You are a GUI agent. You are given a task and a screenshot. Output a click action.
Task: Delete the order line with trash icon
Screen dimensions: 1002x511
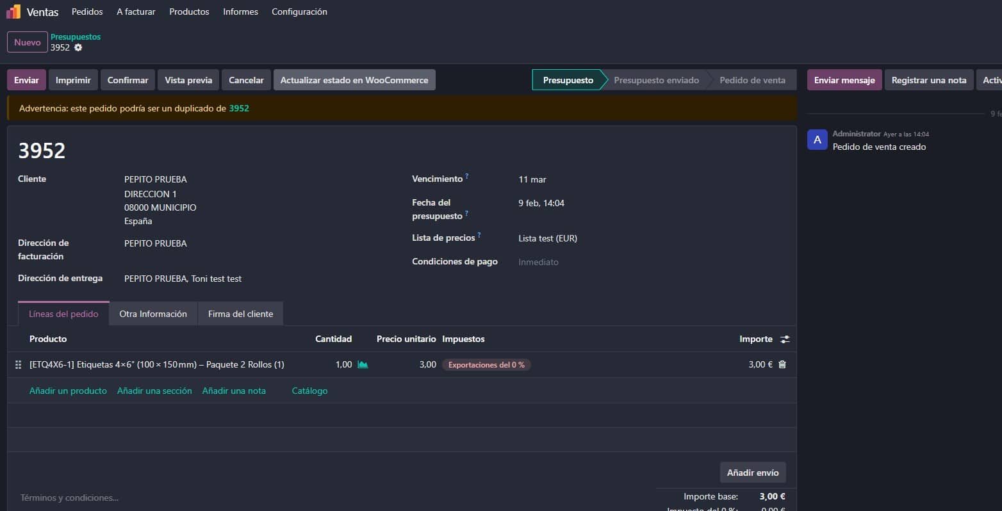(x=782, y=364)
